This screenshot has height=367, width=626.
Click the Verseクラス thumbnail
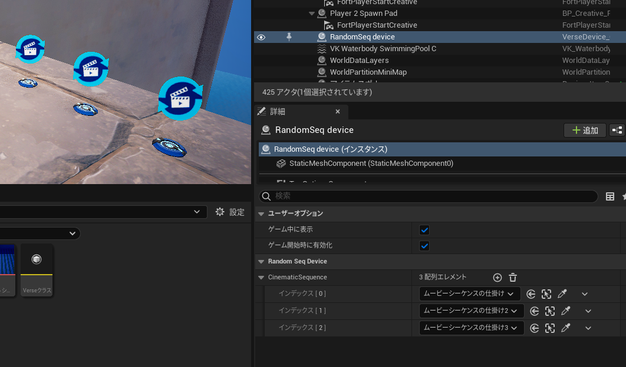37,259
